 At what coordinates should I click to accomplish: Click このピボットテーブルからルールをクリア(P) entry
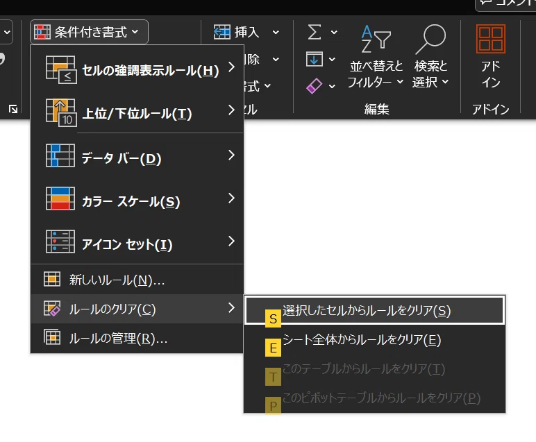[x=375, y=398]
